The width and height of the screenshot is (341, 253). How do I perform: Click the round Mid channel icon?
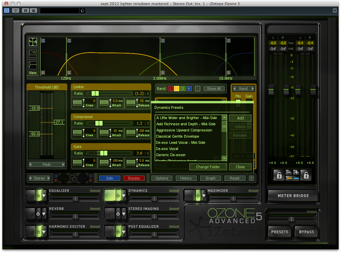pyautogui.click(x=64, y=178)
